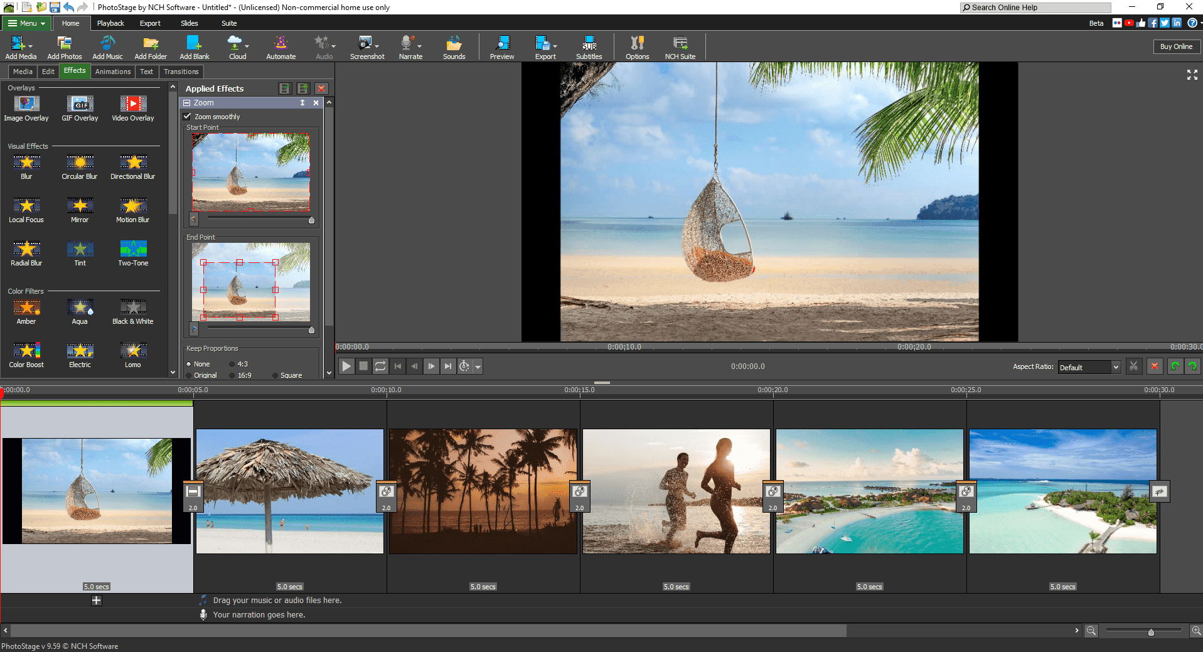Switch to the Slides menu tab
This screenshot has width=1203, height=652.
click(190, 23)
